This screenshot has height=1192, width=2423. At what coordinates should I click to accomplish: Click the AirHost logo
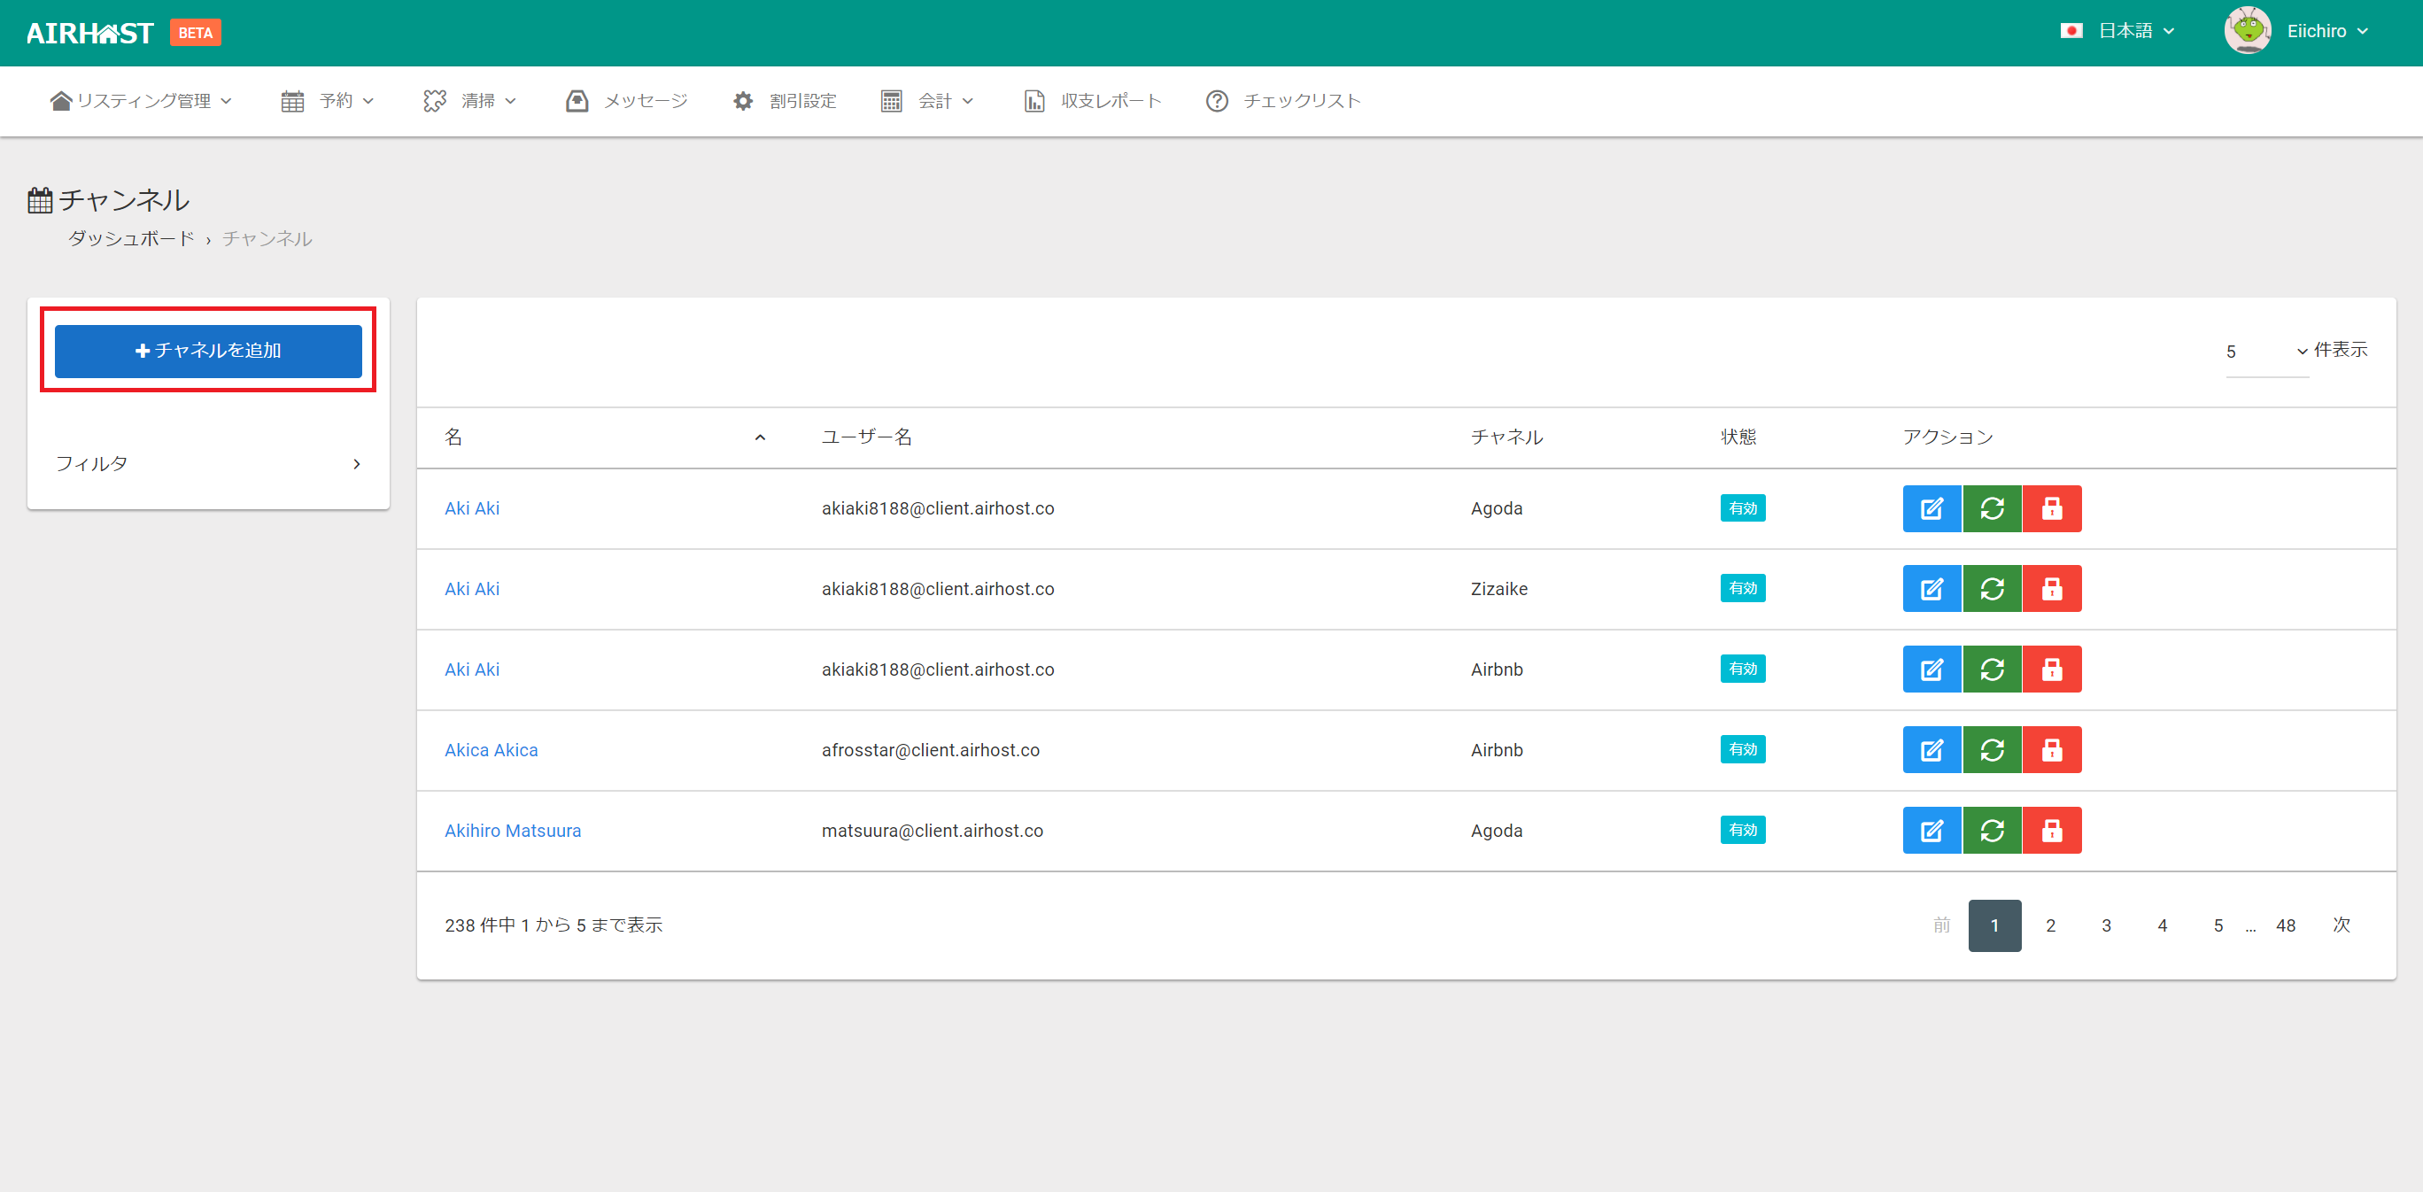[90, 33]
